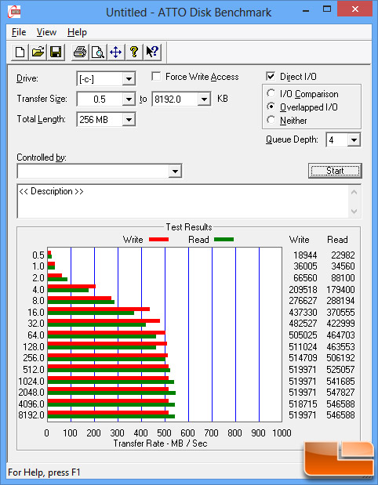Select the Neither radio button
The image size is (378, 485).
[271, 120]
